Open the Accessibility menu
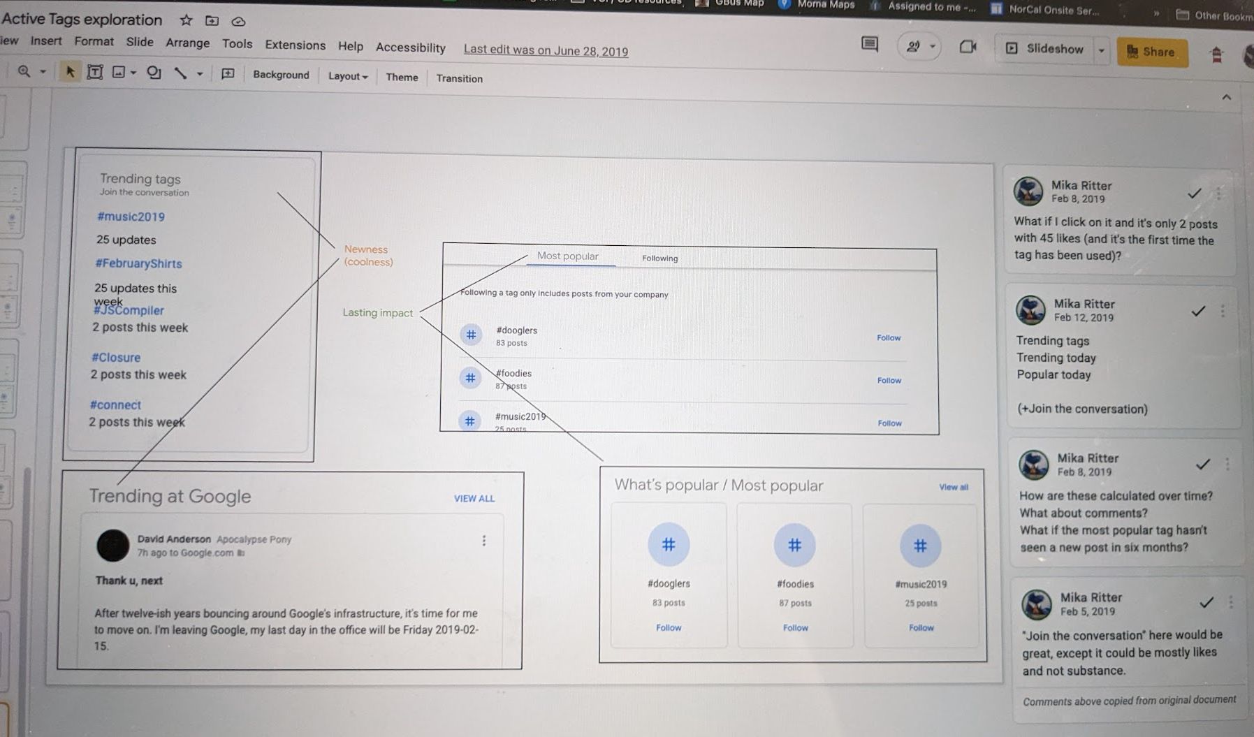Screen dimensions: 1254x737 tap(411, 48)
